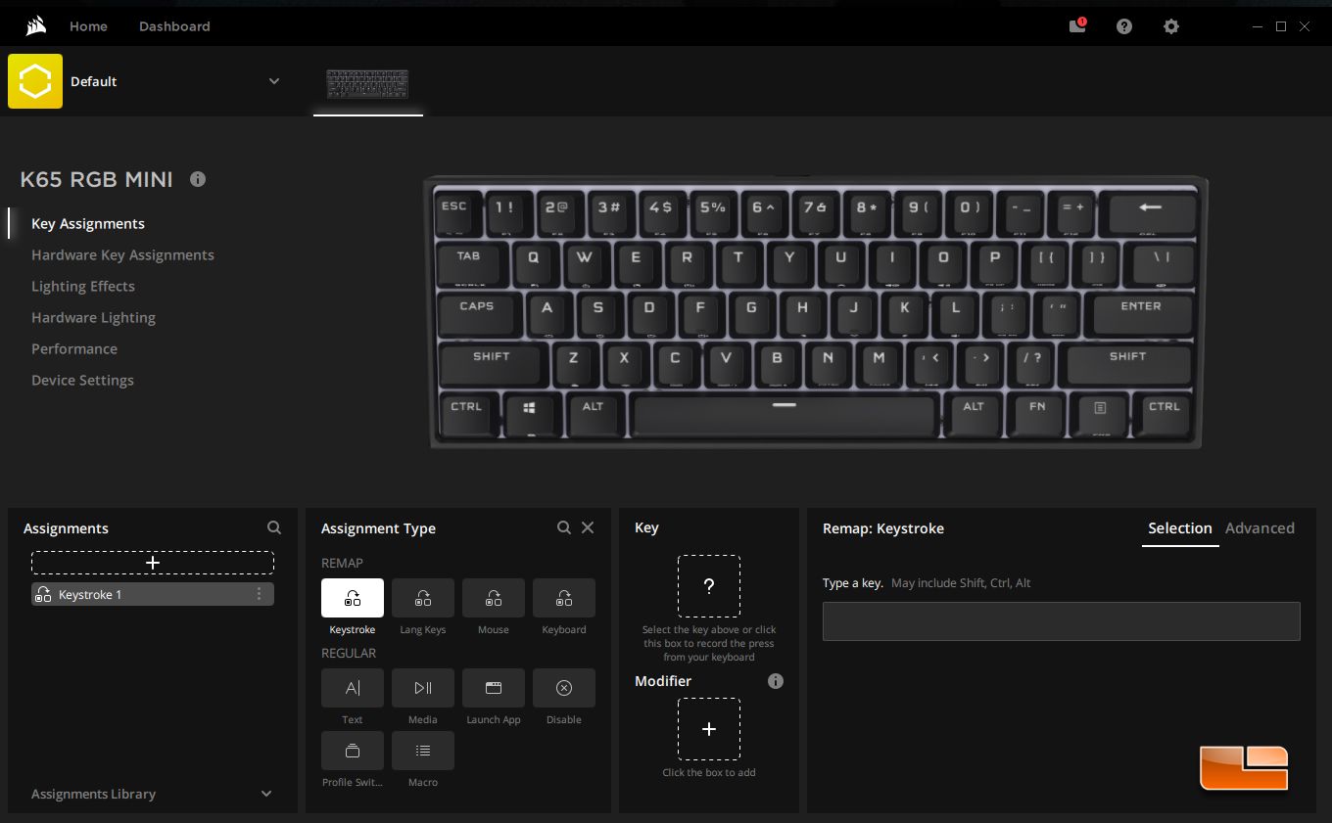Open Lighting Effects section
The width and height of the screenshot is (1332, 823).
(x=83, y=286)
